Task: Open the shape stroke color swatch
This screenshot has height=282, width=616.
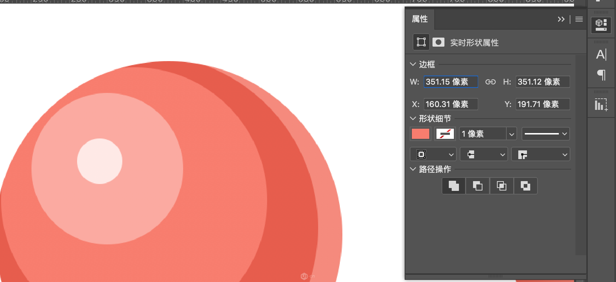Action: 445,134
